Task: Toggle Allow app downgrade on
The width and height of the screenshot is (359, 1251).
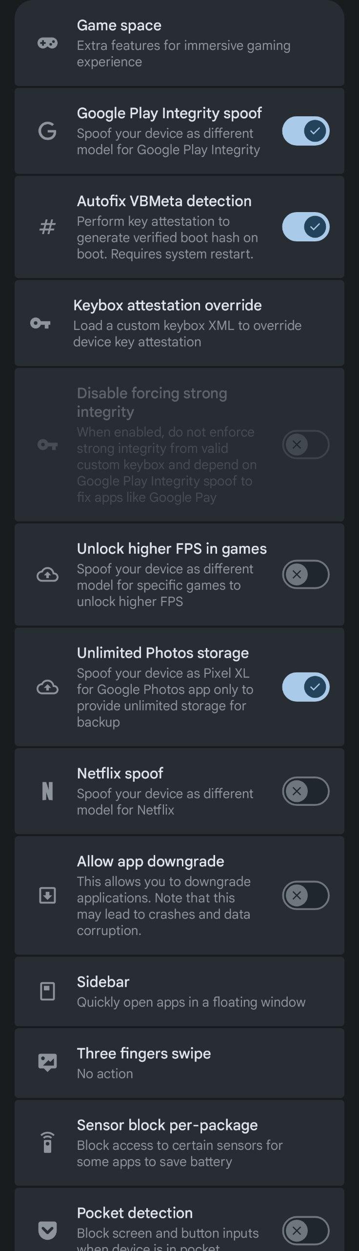Action: 306,895
